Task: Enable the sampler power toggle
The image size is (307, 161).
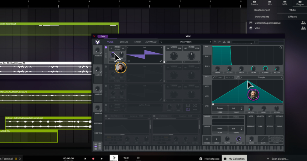Action: 106,105
